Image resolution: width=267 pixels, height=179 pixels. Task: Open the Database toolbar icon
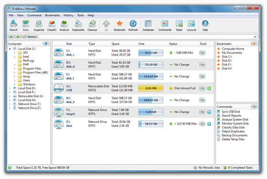click(148, 26)
